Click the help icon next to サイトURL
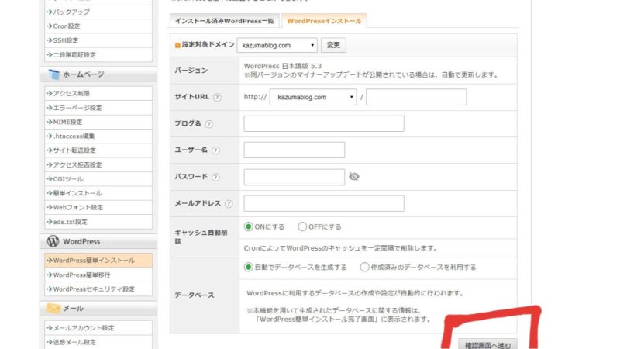The width and height of the screenshot is (620, 349). [x=217, y=98]
